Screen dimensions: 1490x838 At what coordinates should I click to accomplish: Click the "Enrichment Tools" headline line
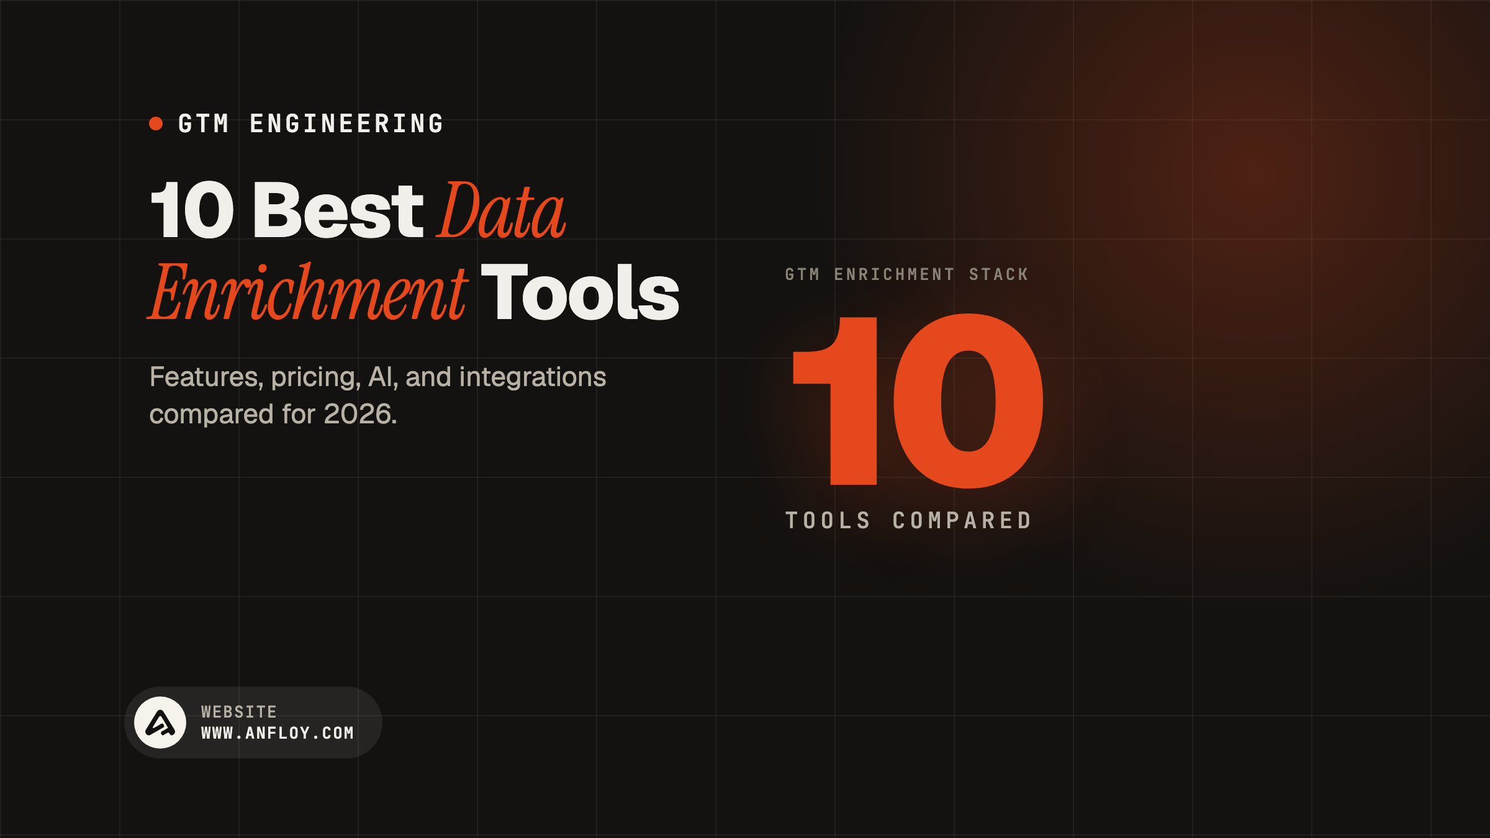[413, 292]
